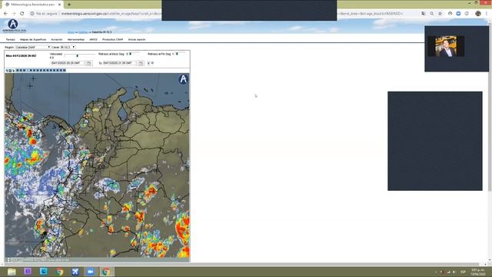Click the translate page icon in address bar
Screen dimensions: 492x277
coord(424,14)
